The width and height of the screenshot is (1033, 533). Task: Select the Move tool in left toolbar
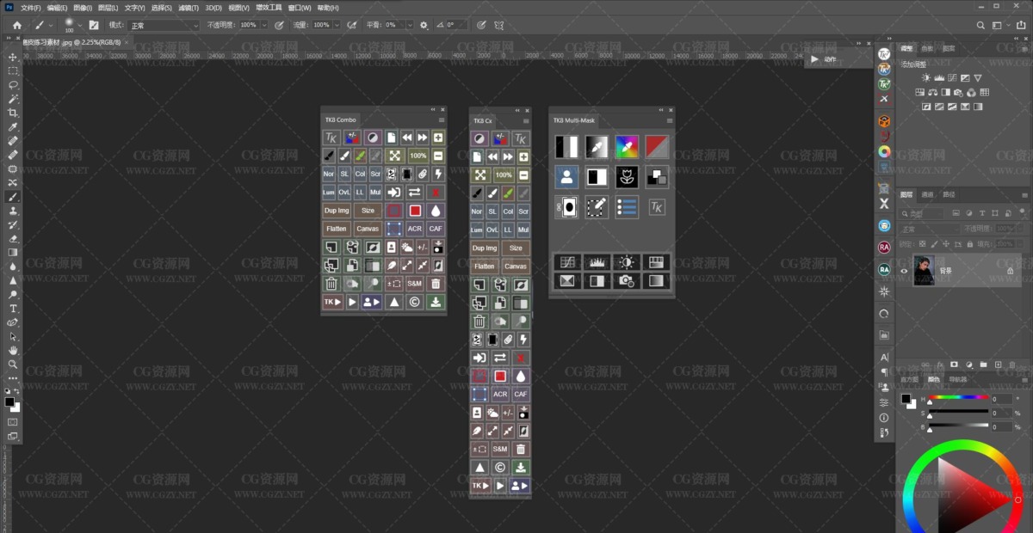pos(13,57)
